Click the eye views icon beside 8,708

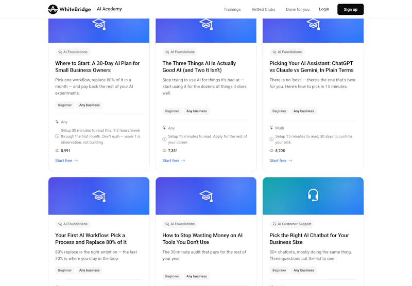pos(271,151)
